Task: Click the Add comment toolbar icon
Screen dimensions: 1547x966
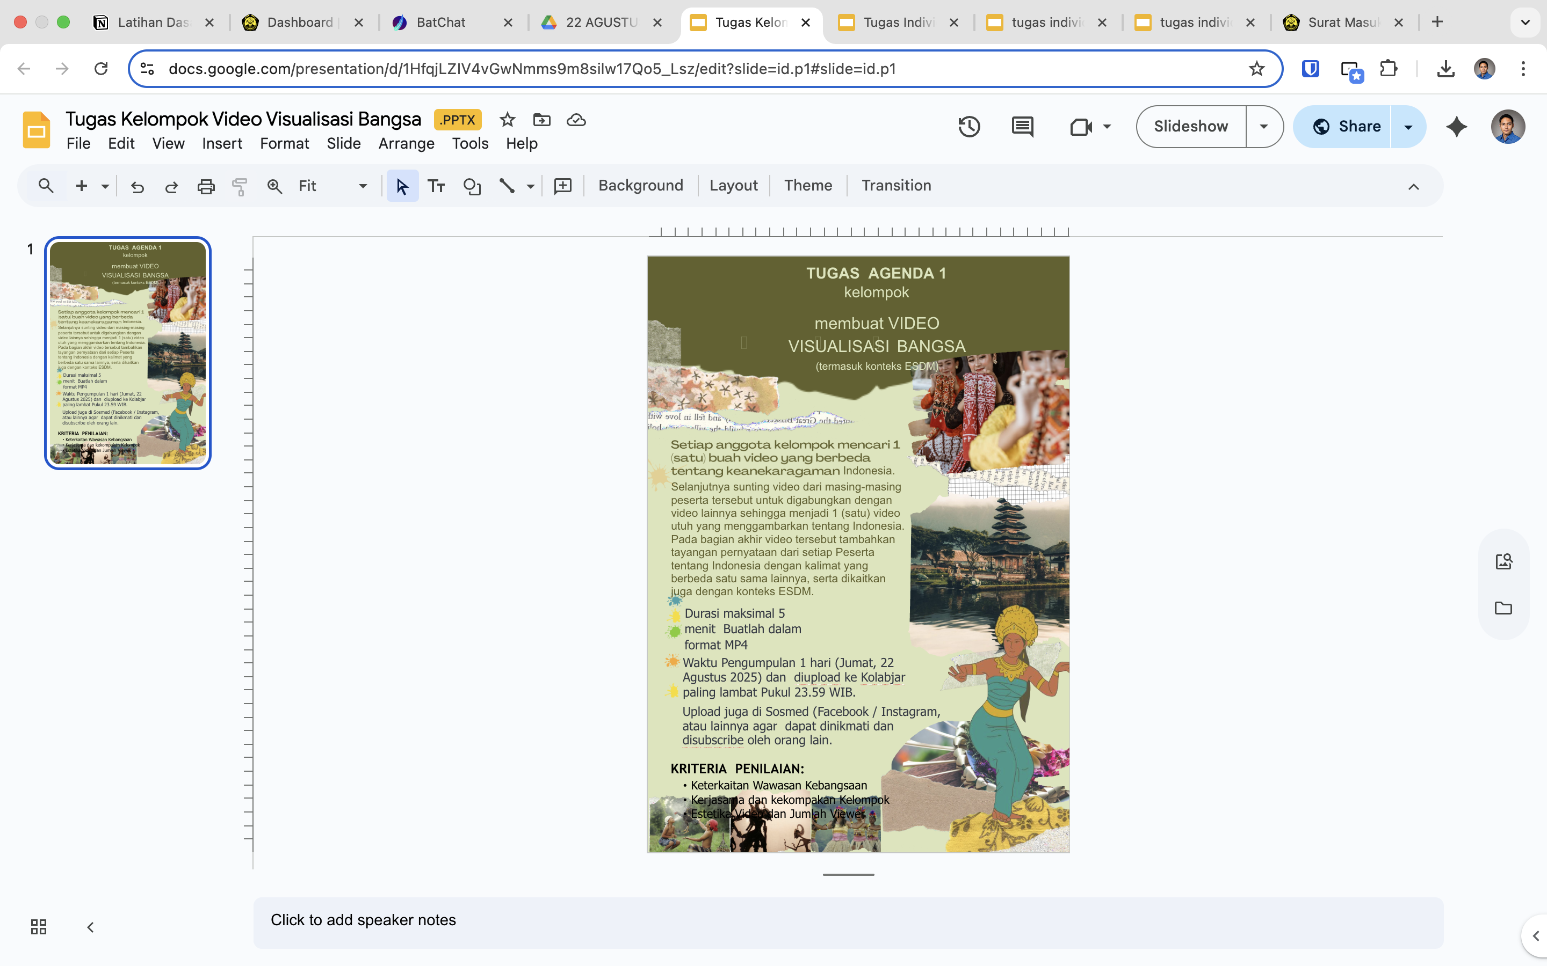Action: [562, 186]
